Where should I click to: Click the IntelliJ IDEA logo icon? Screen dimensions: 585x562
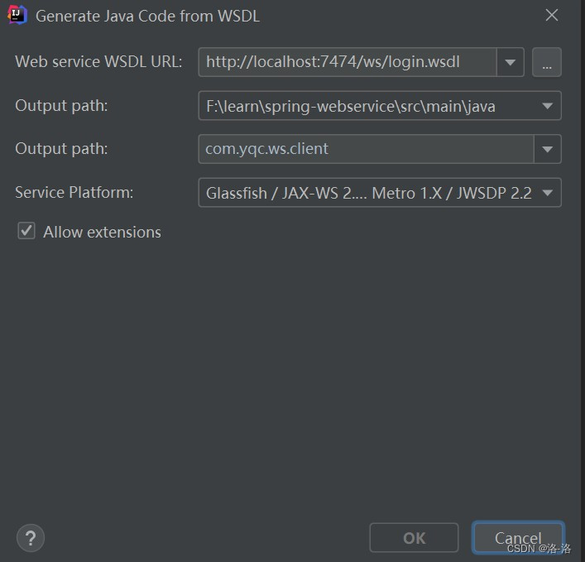pos(17,15)
